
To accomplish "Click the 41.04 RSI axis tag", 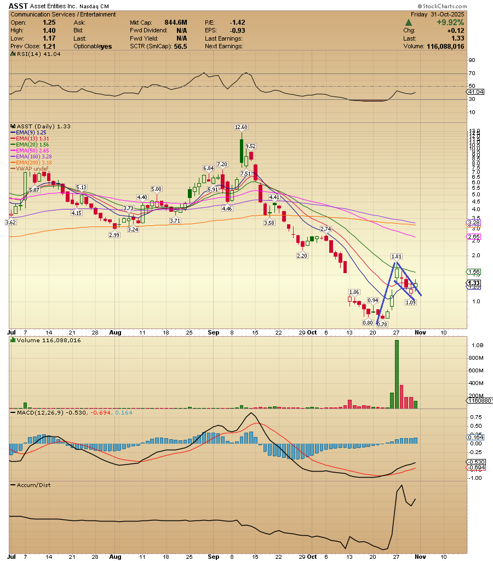I will click(x=475, y=92).
